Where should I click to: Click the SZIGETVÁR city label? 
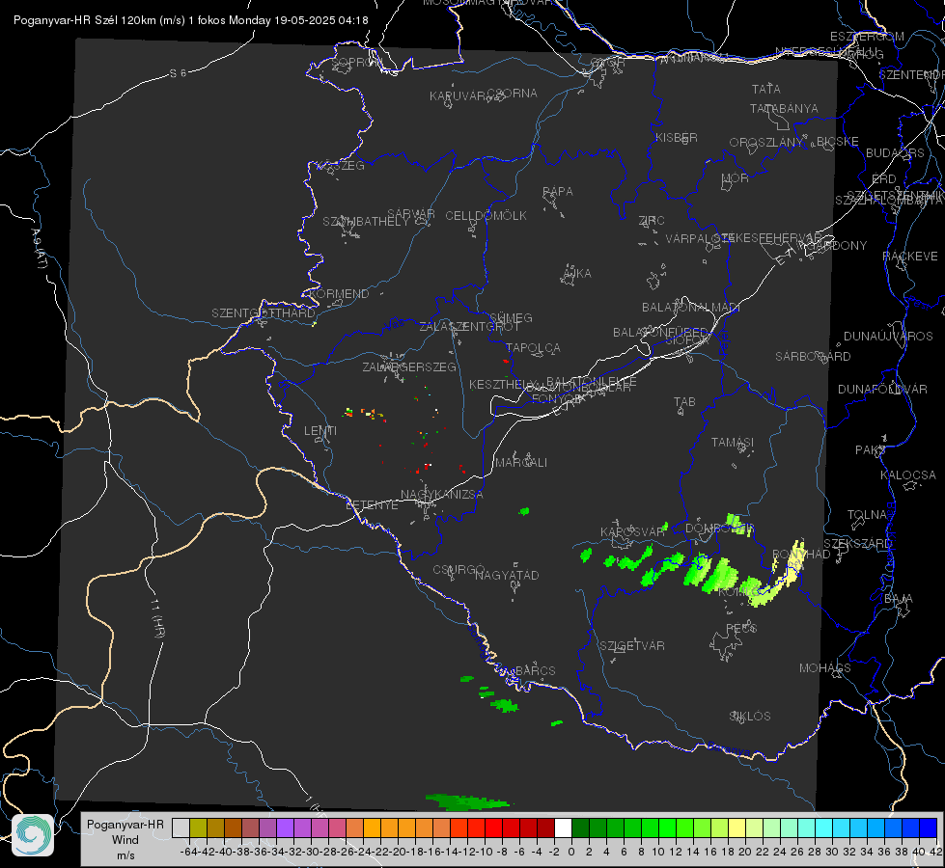pyautogui.click(x=632, y=646)
